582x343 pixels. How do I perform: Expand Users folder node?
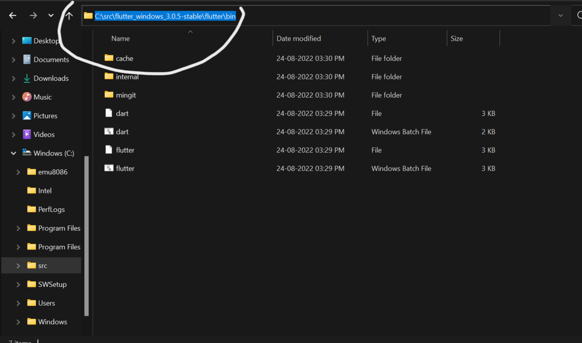pos(18,303)
